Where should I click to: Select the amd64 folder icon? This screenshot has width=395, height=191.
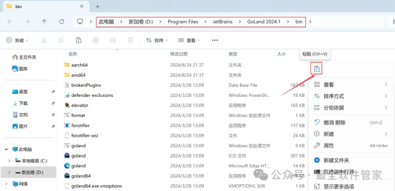pos(67,75)
